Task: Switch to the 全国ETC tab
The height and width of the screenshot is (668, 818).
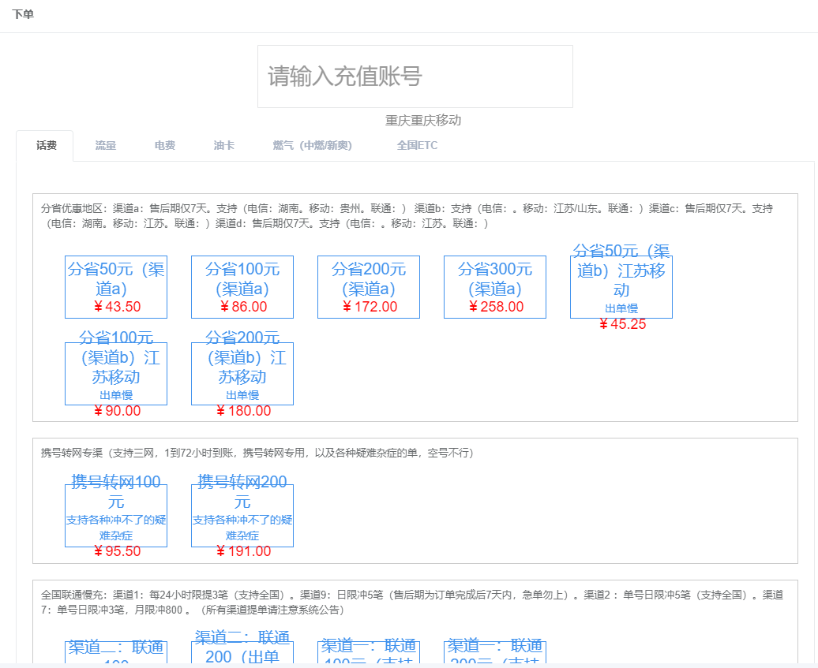Action: tap(417, 146)
